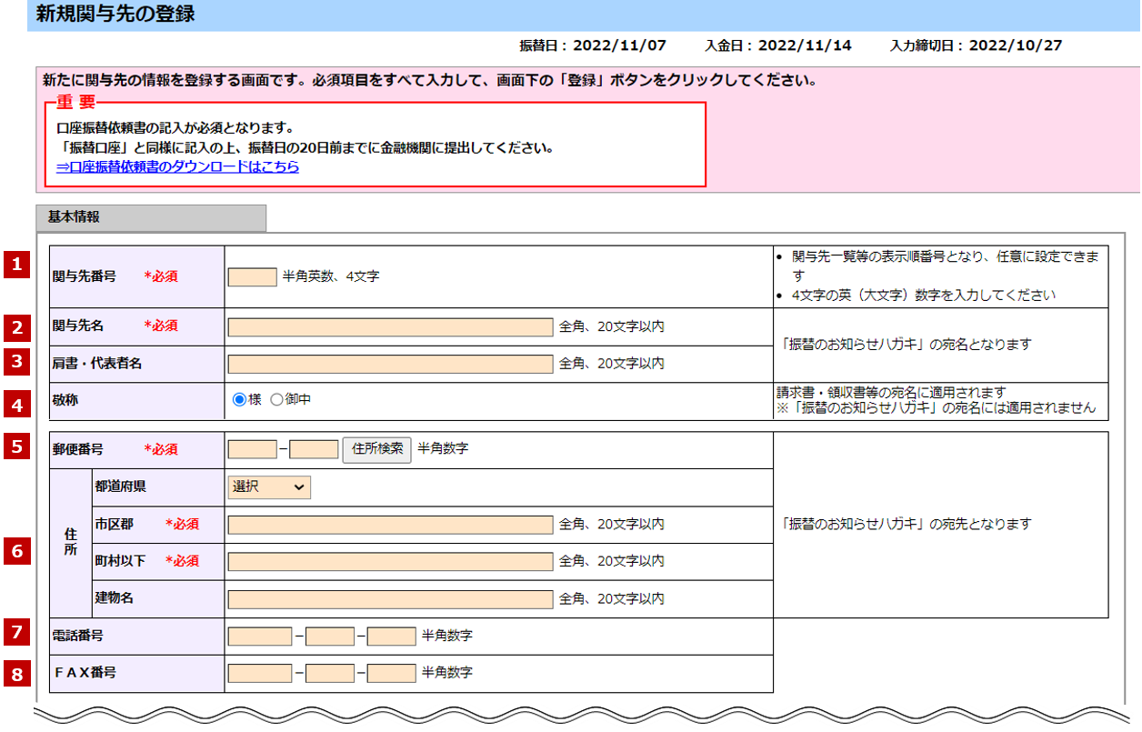Focus the 建物名 building name field
1142x732 pixels.
tap(390, 599)
